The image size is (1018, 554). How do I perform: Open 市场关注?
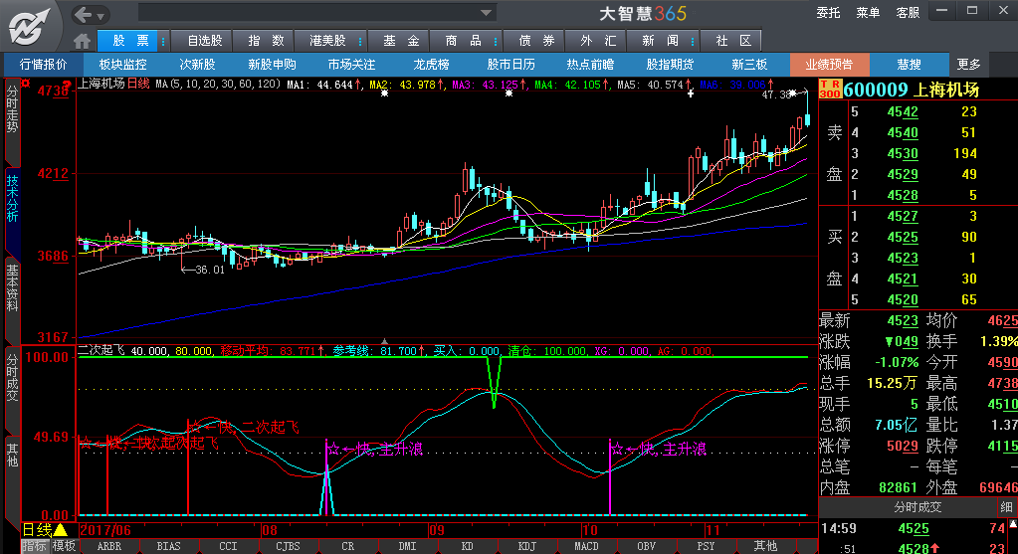[x=351, y=65]
